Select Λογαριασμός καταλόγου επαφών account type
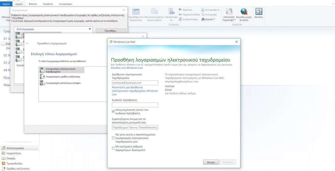The height and width of the screenshot is (171, 335). [x=61, y=83]
